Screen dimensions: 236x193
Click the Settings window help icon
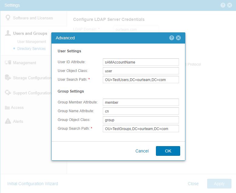point(223,5)
